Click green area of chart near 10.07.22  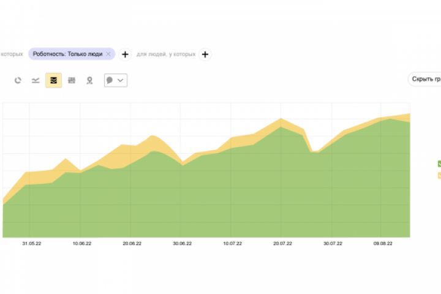tap(232, 190)
